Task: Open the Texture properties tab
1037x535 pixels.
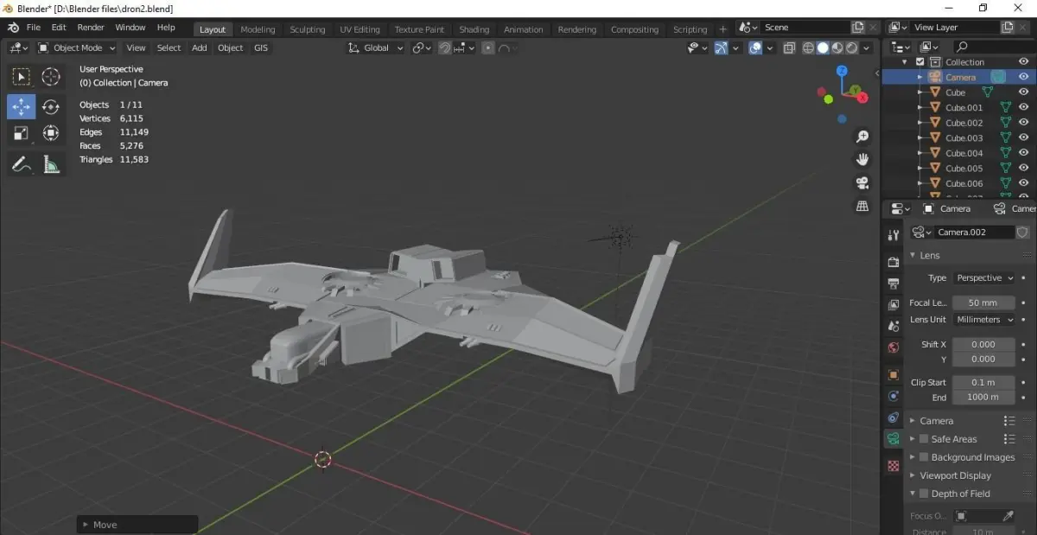Action: coord(894,465)
